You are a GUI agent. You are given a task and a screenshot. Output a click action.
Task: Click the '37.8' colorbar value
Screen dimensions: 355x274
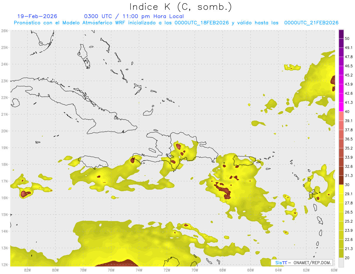pos(349,130)
